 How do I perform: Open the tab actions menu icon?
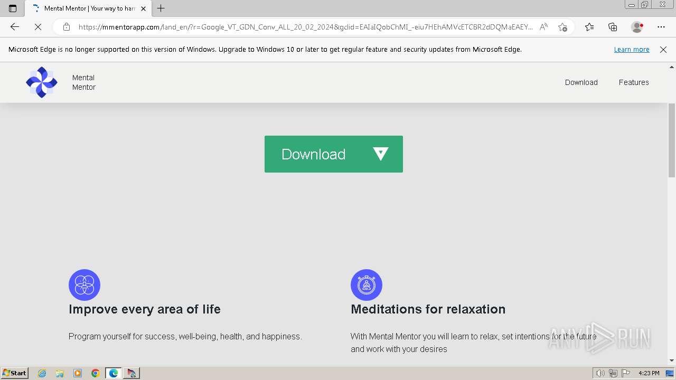[x=13, y=8]
